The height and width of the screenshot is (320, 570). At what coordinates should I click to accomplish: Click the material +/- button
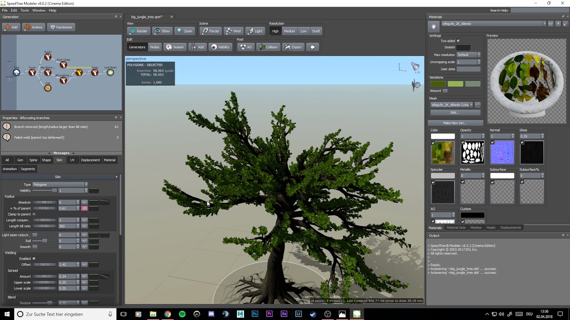coord(550,24)
